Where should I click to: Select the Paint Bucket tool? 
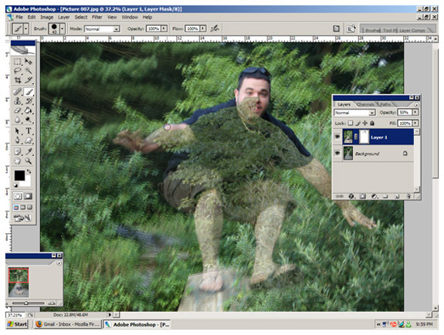[x=28, y=110]
